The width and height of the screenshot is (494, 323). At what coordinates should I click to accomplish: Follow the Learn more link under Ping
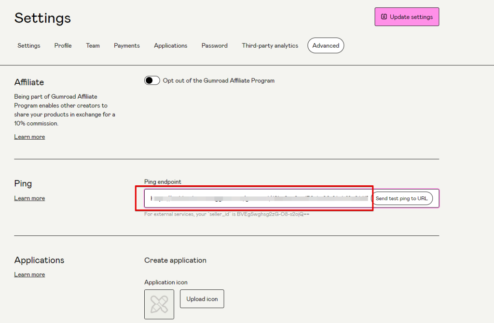click(29, 198)
